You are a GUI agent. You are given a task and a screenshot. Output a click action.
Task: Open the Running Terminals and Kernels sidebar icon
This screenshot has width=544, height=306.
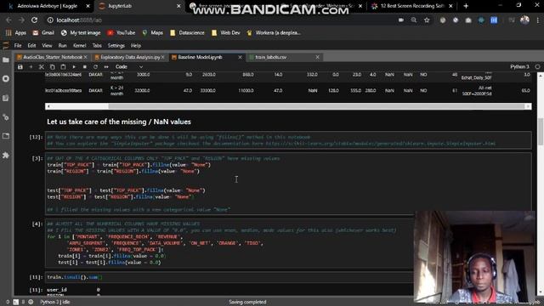tap(6, 79)
